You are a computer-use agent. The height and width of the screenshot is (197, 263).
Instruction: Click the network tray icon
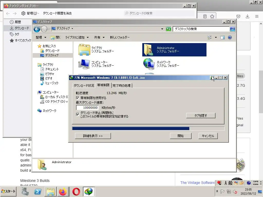point(229,191)
